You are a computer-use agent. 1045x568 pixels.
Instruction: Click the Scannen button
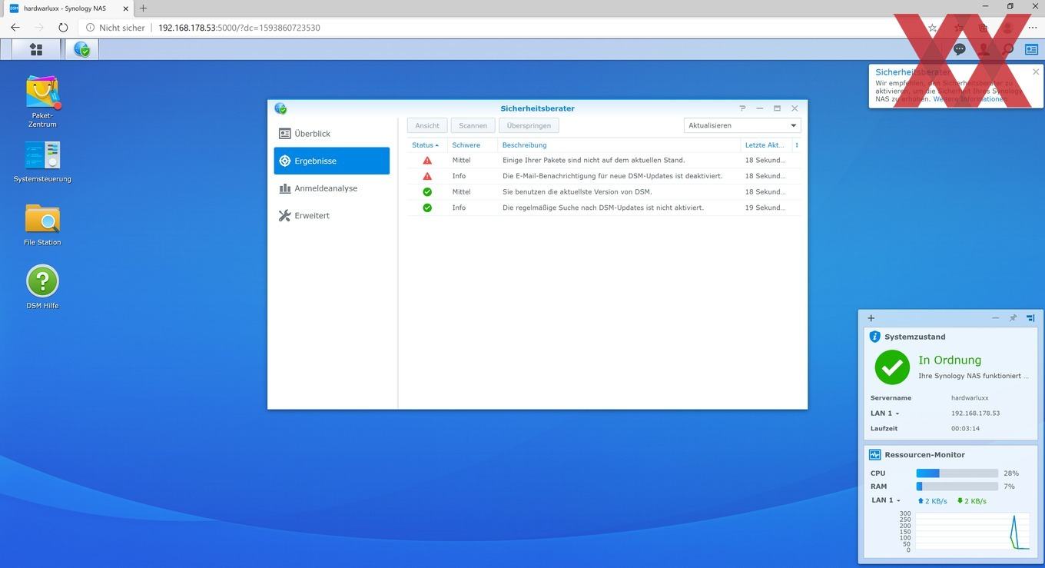pyautogui.click(x=473, y=125)
